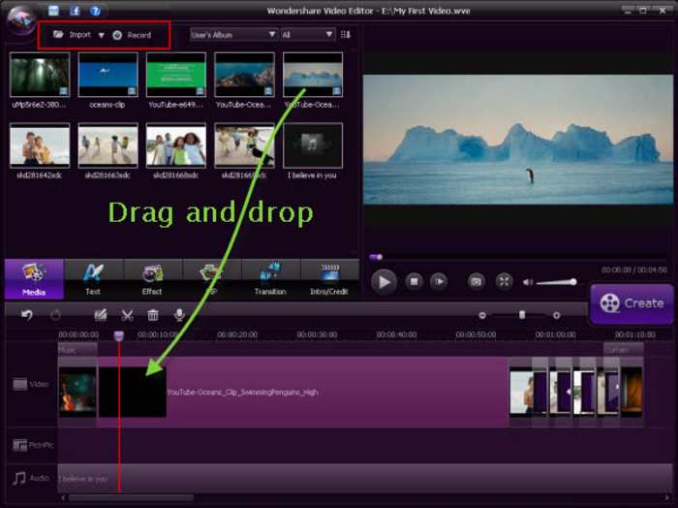Expand the Import dropdown arrow
678x508 pixels.
(101, 36)
